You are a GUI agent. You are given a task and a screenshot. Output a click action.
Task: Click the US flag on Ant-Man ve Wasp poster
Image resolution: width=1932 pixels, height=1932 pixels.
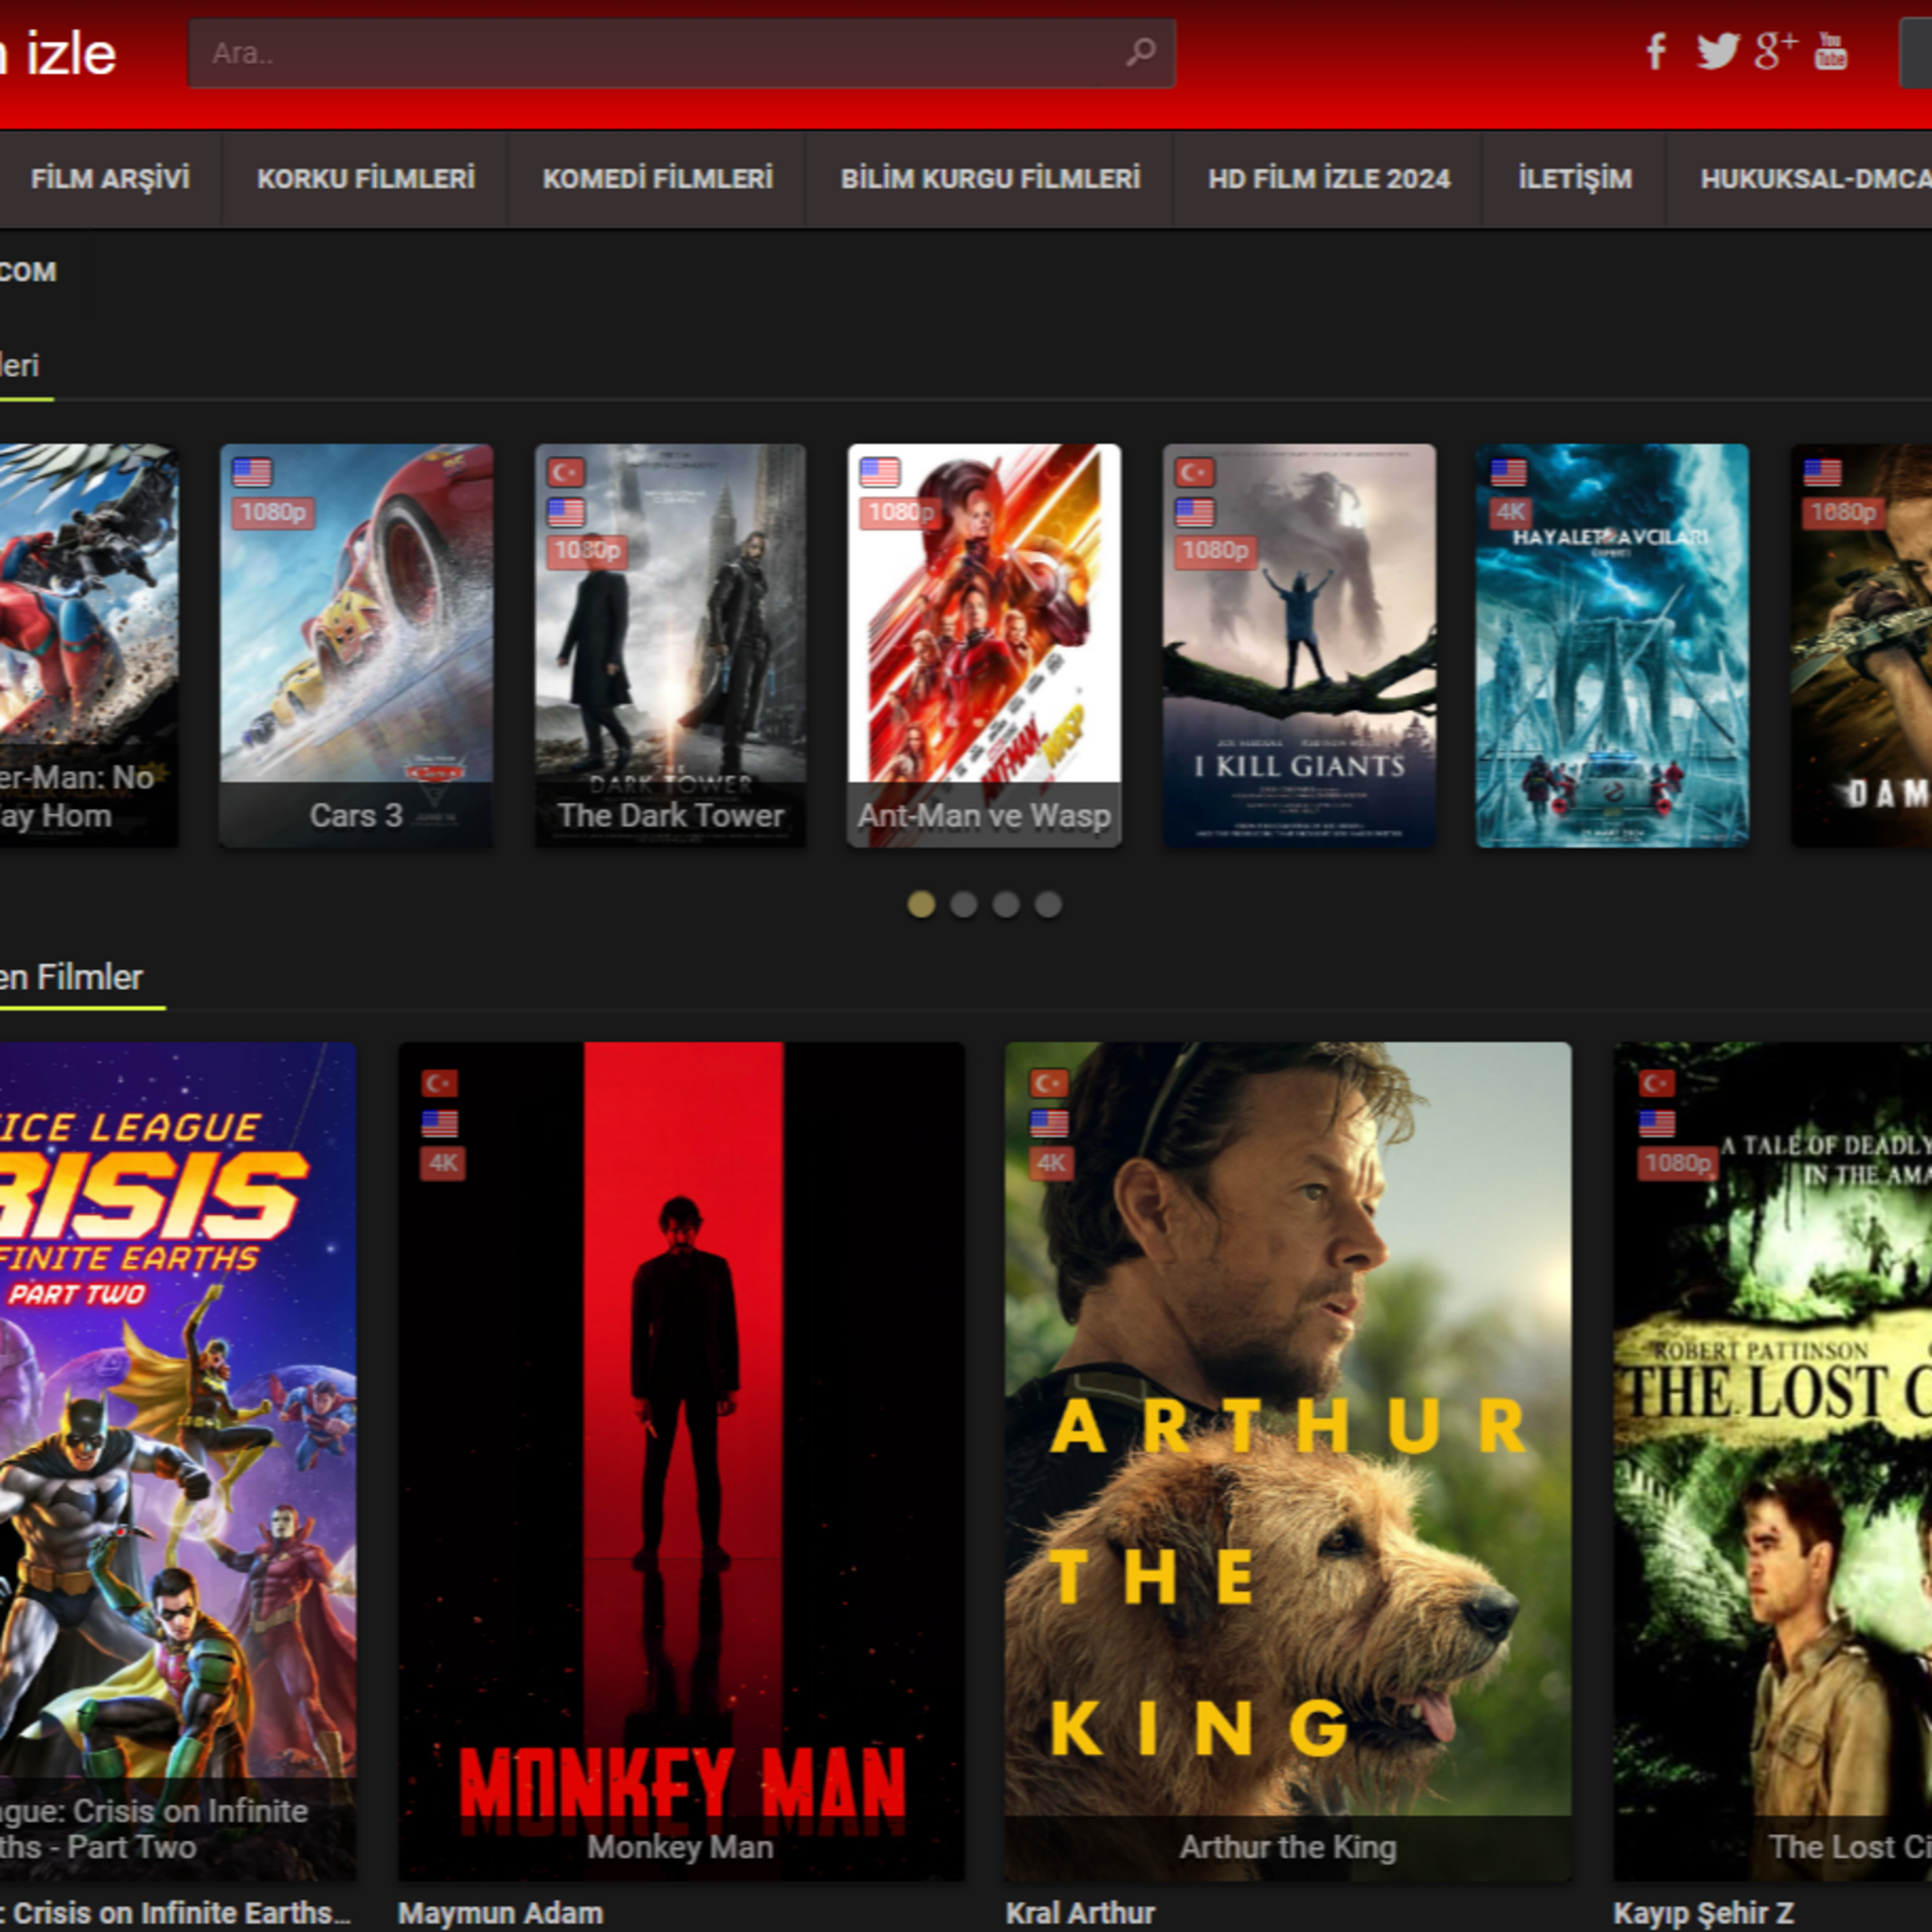pyautogui.click(x=880, y=472)
